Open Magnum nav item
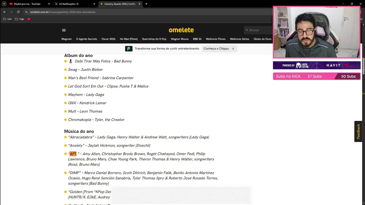This screenshot has width=365, height=205. [66, 39]
